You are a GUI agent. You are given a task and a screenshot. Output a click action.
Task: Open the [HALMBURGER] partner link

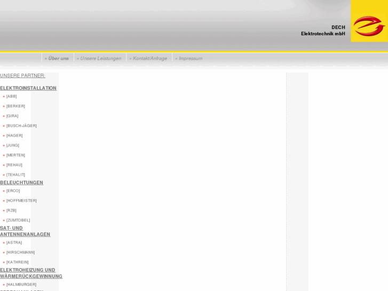pyautogui.click(x=21, y=284)
